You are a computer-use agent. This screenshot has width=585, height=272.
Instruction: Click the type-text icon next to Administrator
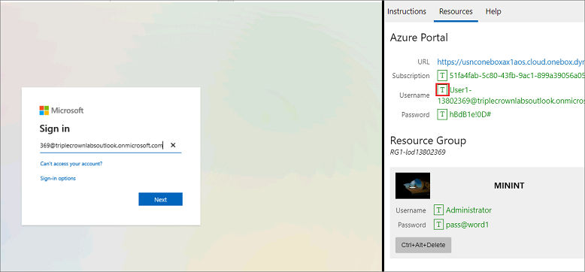(x=439, y=210)
